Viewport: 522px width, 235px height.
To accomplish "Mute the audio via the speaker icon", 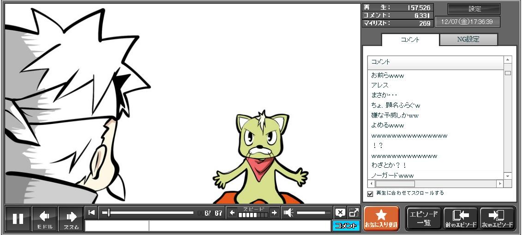I will click(x=288, y=212).
